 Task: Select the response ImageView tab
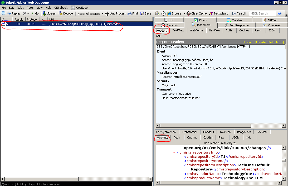(244, 132)
